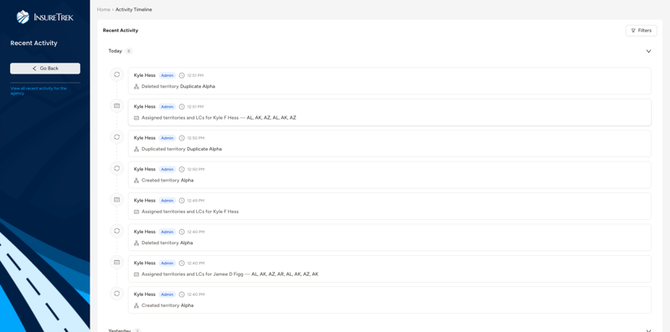
Task: Click clock icon on Duplicated territory entry
Action: 182,138
